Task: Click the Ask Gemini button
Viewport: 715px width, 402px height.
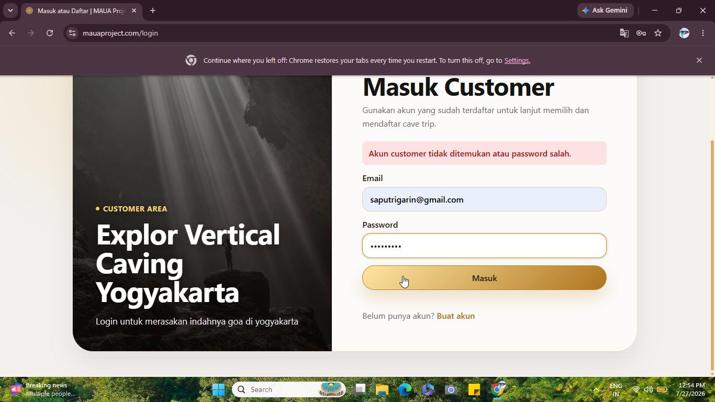Action: click(606, 10)
